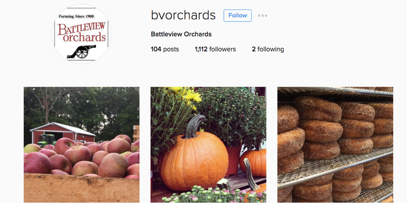Click the wooden crate below the apples

(81, 188)
